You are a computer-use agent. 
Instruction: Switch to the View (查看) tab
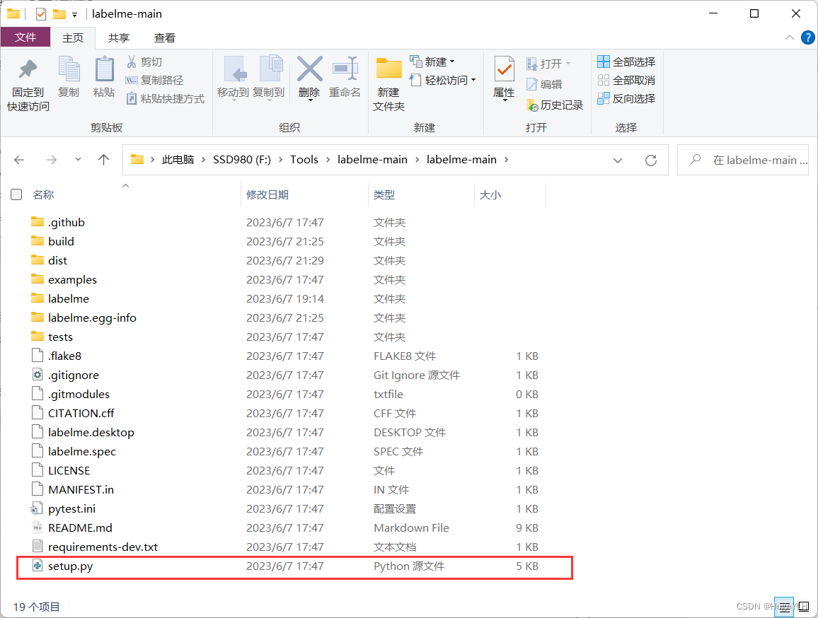165,37
